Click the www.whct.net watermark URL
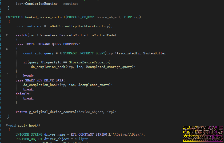Screen dimensions: 224x143 click(x=203, y=138)
